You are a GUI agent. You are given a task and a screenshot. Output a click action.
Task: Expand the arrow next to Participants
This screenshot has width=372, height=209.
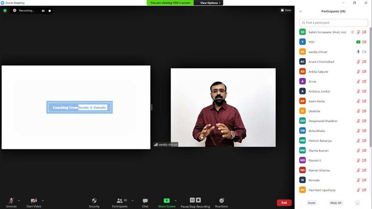point(132,201)
